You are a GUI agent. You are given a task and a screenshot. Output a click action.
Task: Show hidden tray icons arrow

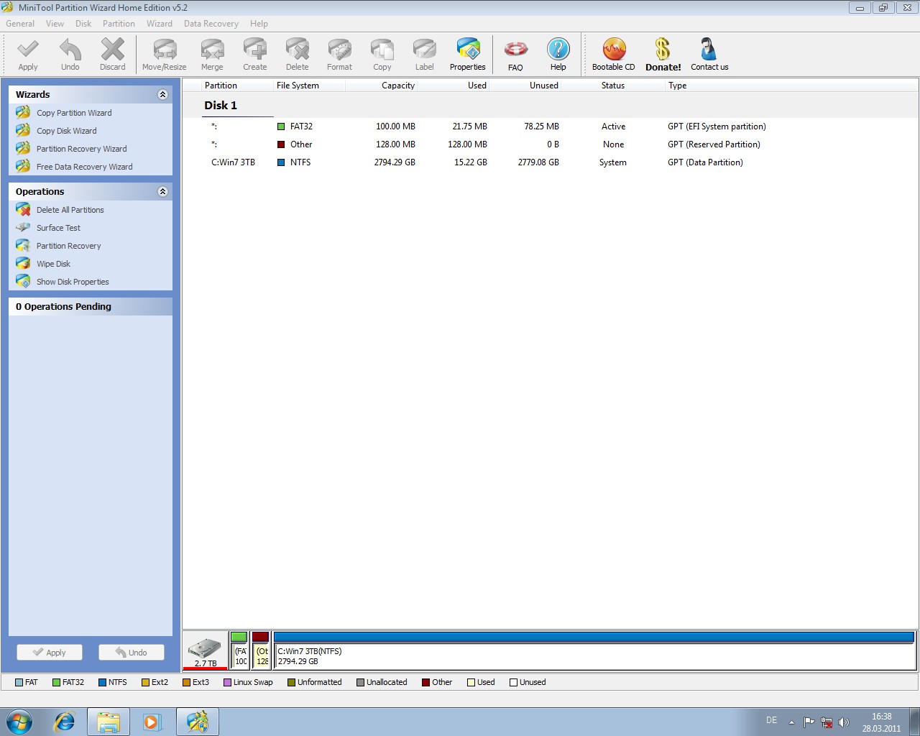(x=791, y=722)
